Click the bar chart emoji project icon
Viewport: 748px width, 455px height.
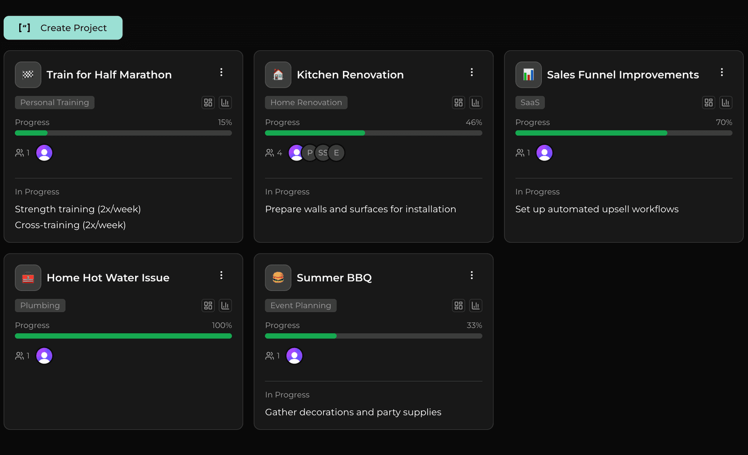point(528,75)
